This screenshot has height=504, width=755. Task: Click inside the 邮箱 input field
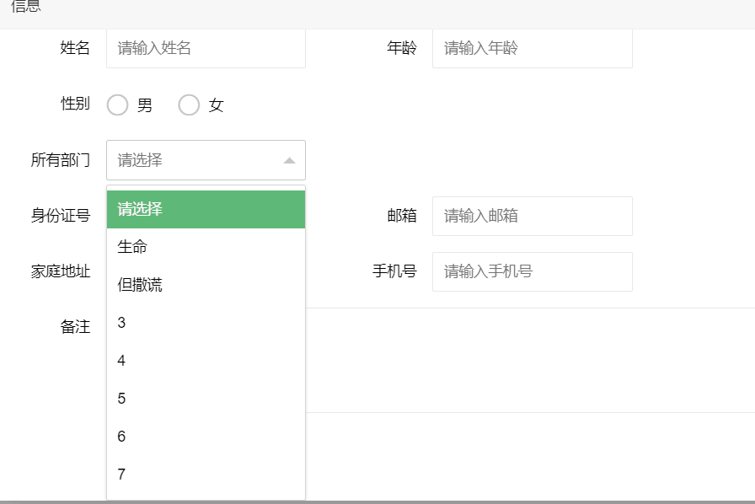[x=532, y=216]
